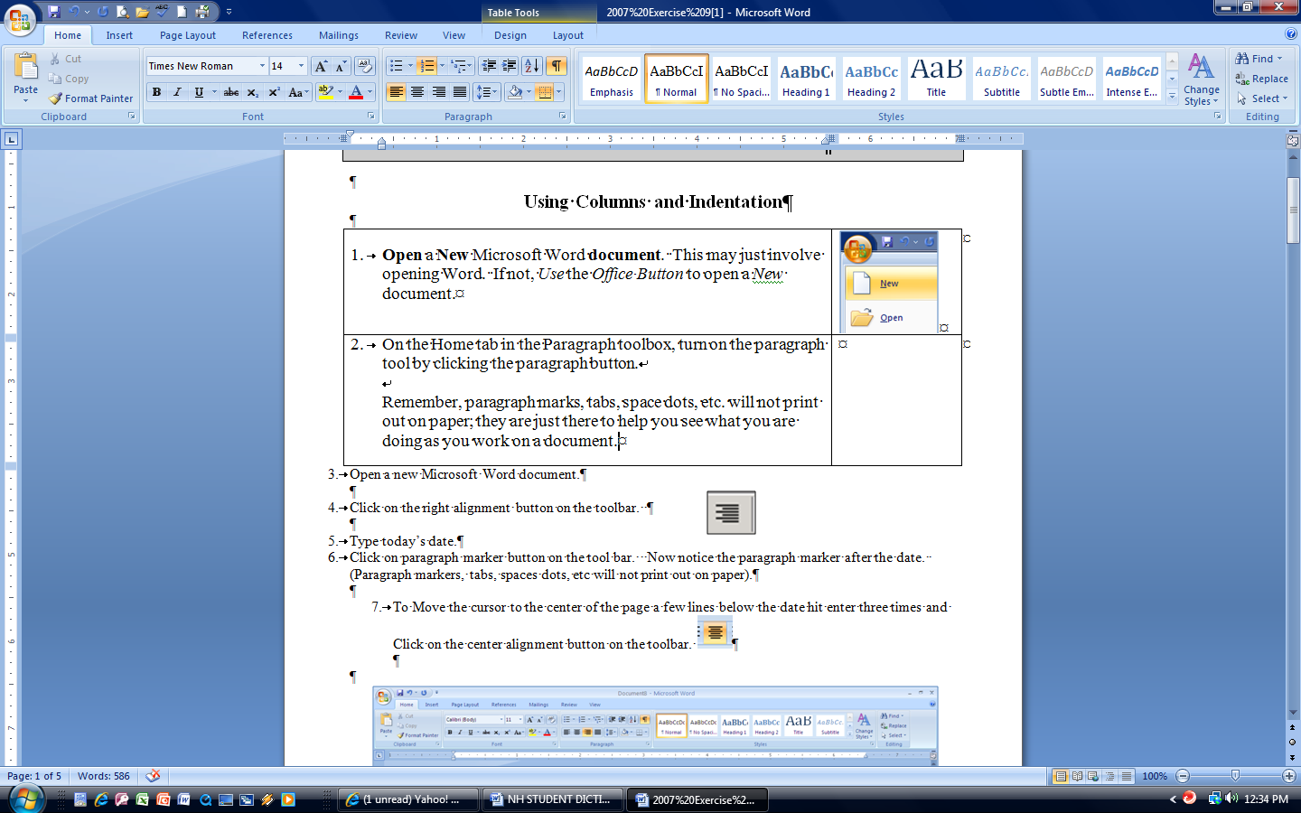The width and height of the screenshot is (1301, 813).
Task: Click the proofing errors status bar icon
Action: [154, 776]
